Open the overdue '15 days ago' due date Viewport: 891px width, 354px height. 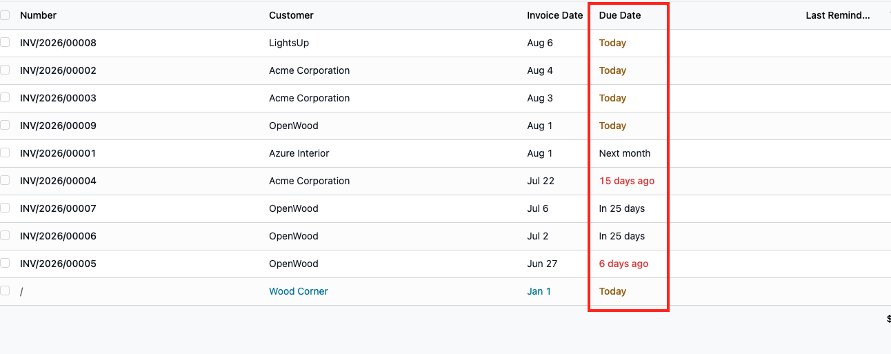point(627,181)
